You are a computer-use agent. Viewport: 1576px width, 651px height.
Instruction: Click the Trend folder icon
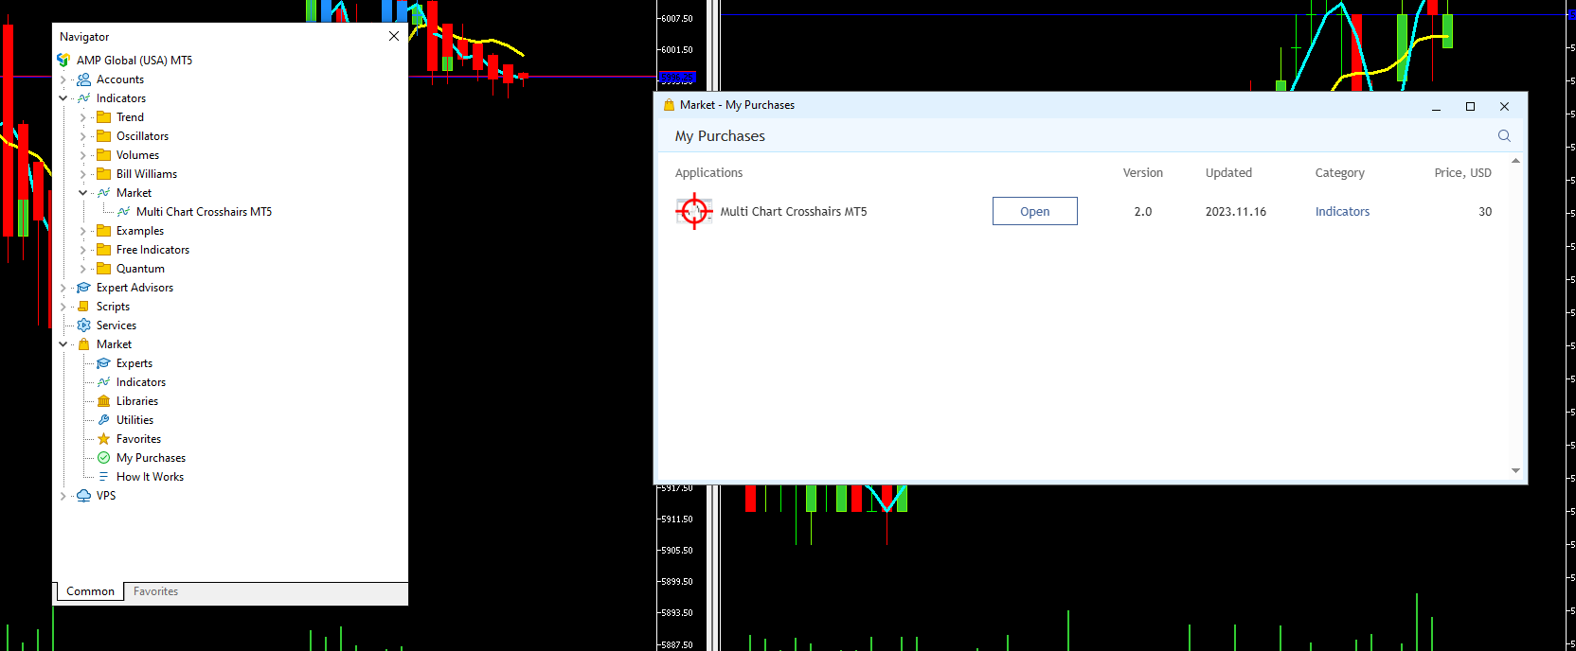[x=104, y=117]
